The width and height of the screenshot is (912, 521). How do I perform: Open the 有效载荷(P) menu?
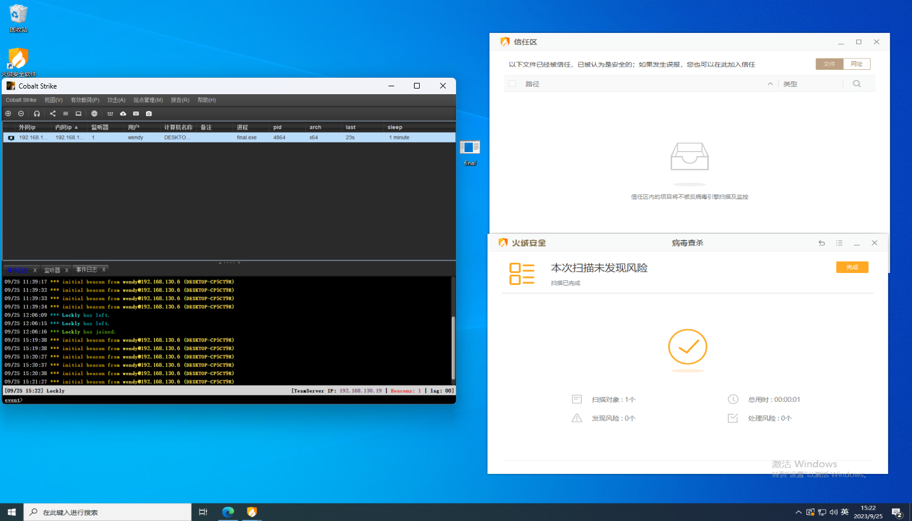85,100
